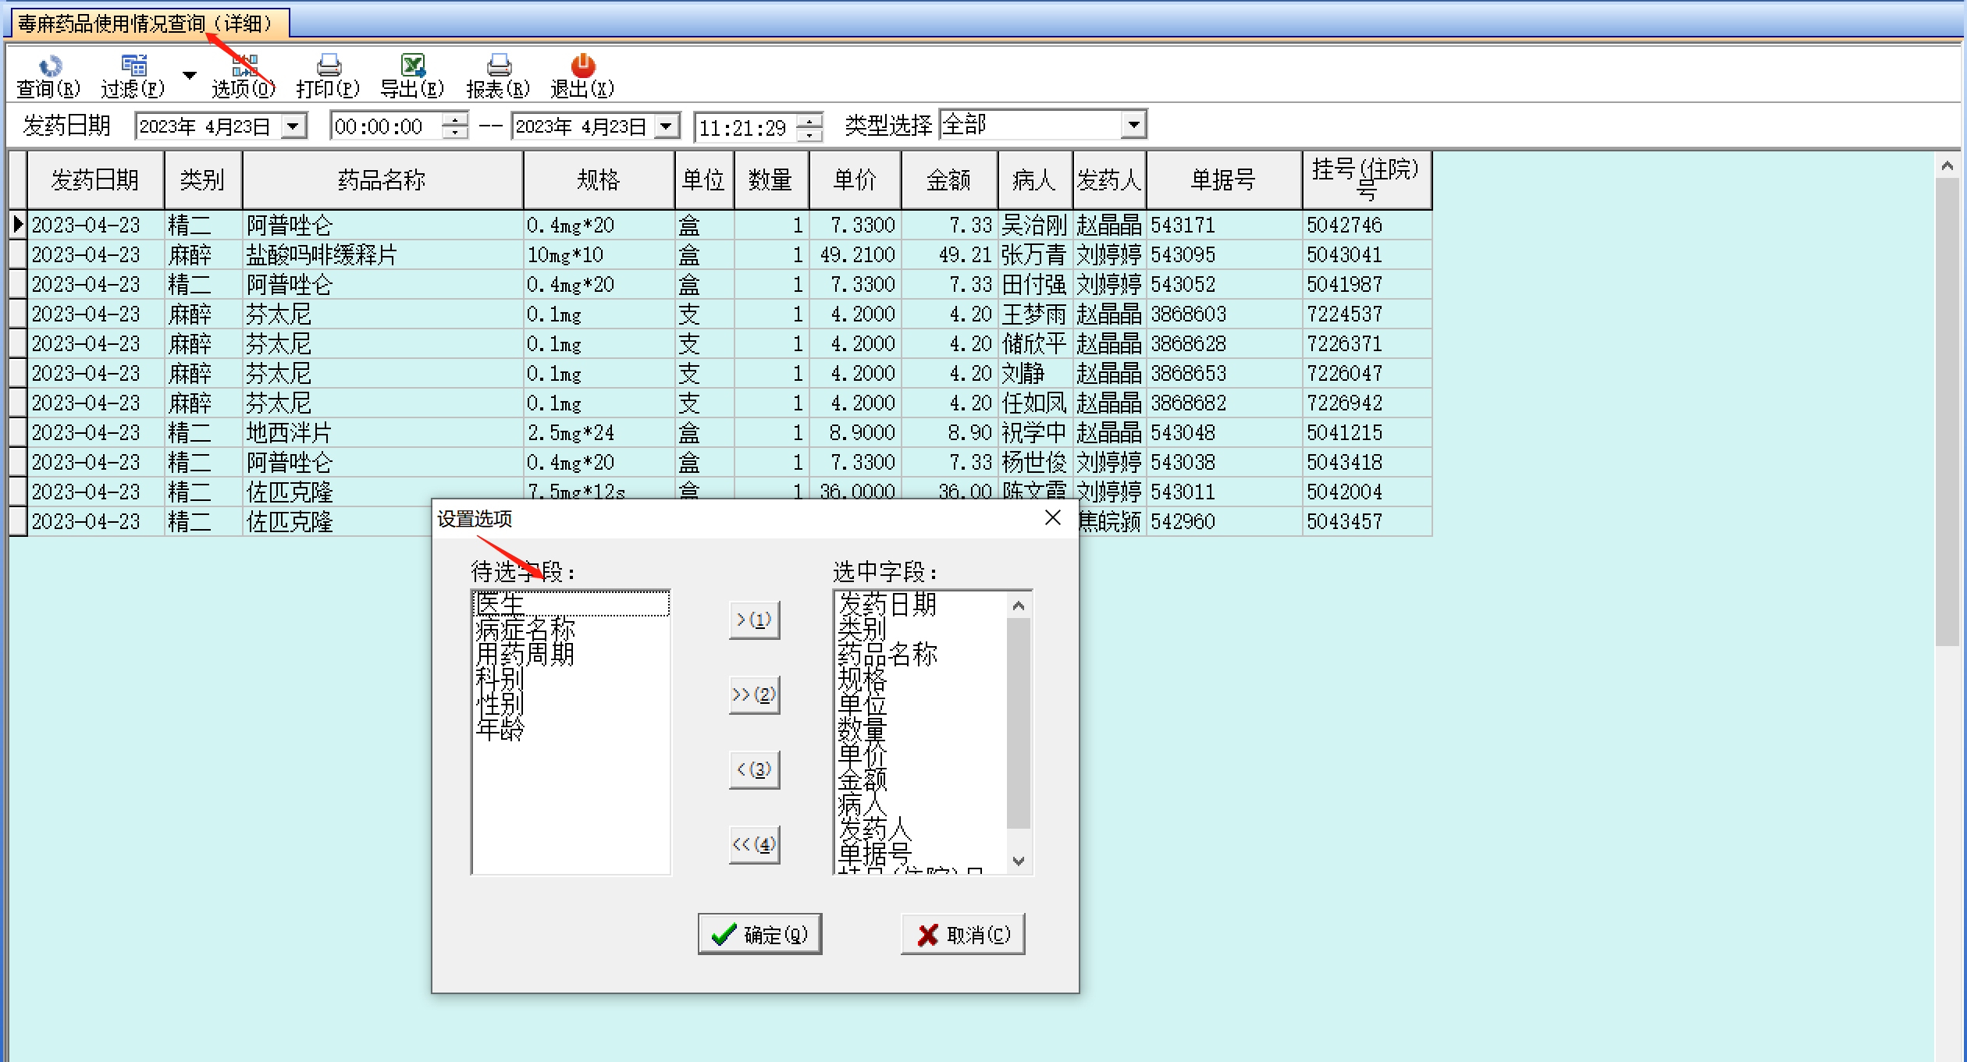Open the start date dropdown calendar
The height and width of the screenshot is (1062, 1967).
click(293, 126)
